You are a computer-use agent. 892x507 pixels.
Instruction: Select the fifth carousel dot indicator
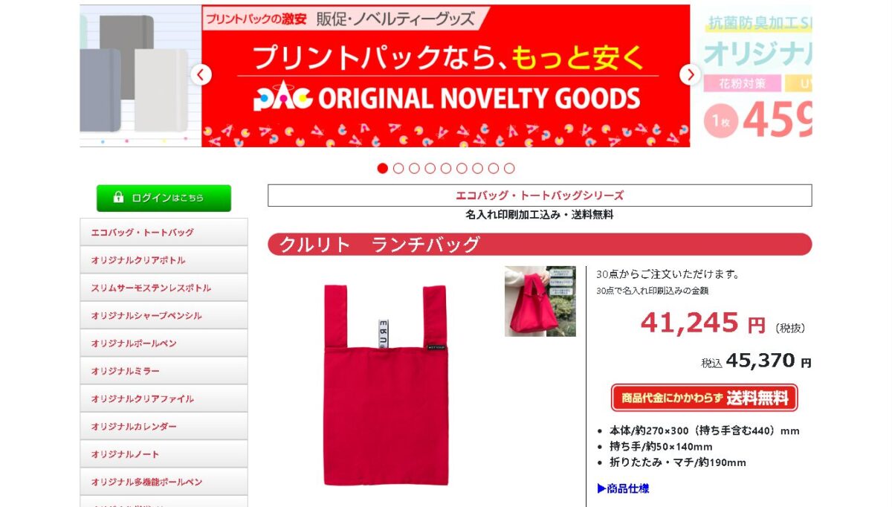tap(446, 168)
